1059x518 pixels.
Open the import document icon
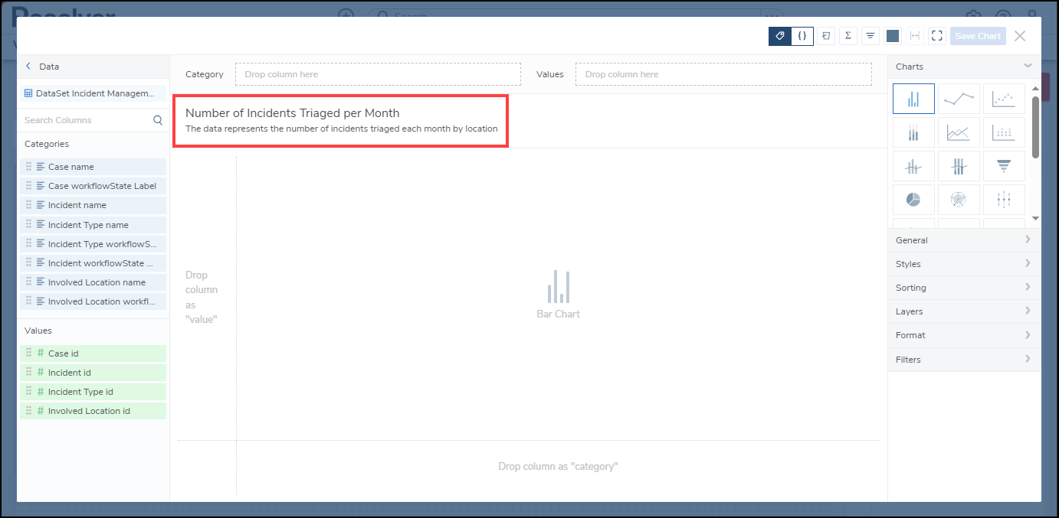pyautogui.click(x=826, y=36)
